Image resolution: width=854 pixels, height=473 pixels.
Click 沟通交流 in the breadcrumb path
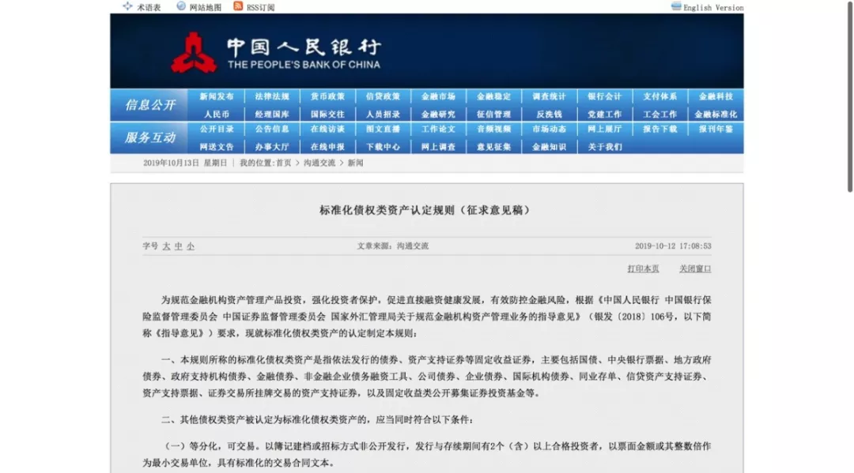319,163
